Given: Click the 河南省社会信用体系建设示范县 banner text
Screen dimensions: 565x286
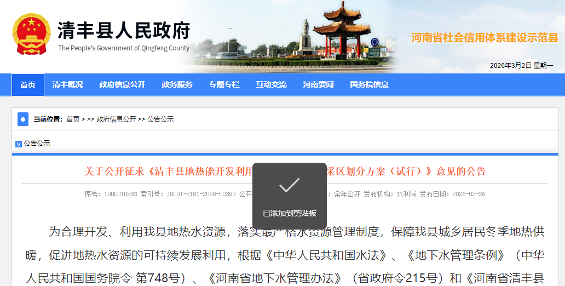Looking at the screenshot, I should [x=485, y=38].
